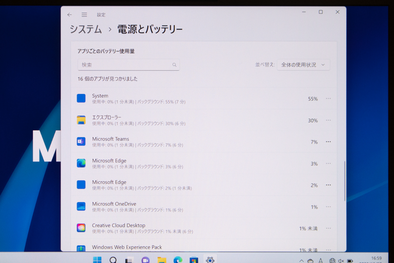Open Microsoft Store from the taskbar
The height and width of the screenshot is (263, 394).
click(194, 260)
